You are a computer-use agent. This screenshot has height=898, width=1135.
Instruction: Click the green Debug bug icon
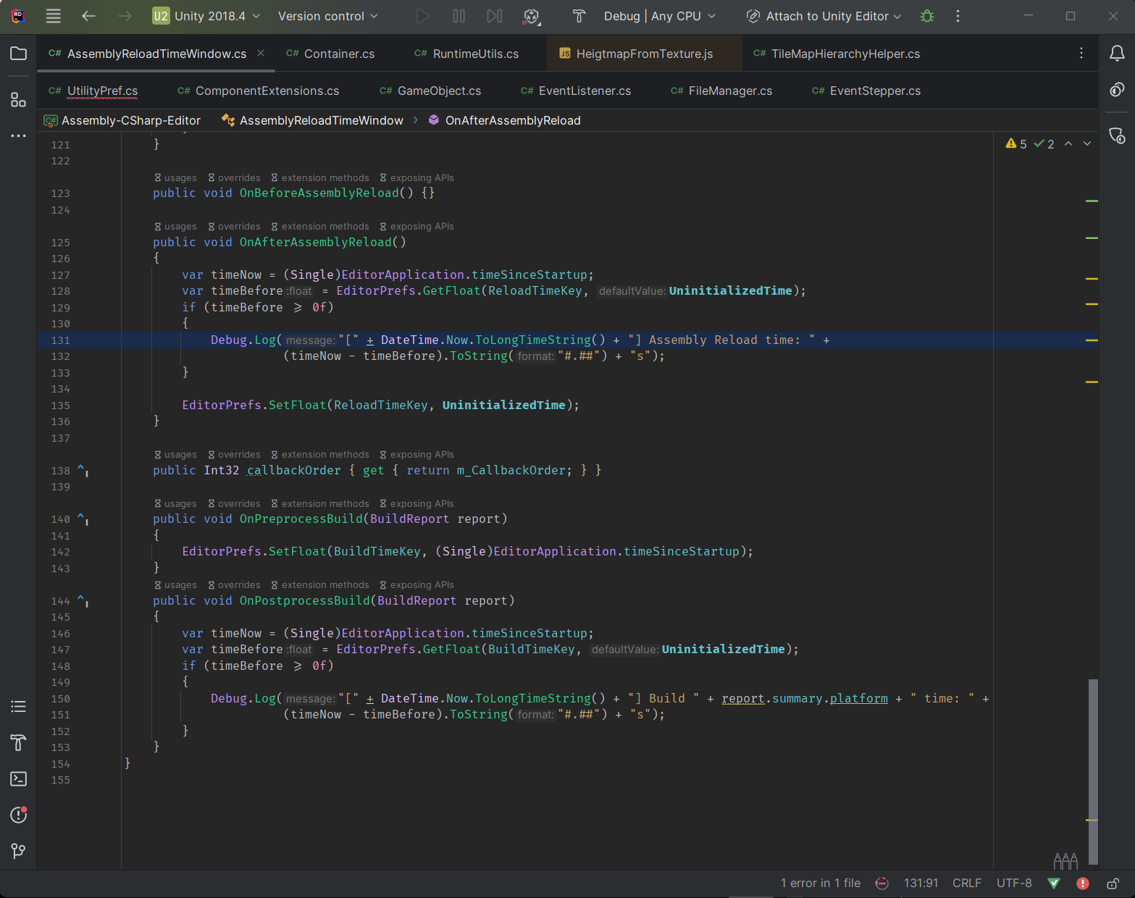(x=926, y=16)
